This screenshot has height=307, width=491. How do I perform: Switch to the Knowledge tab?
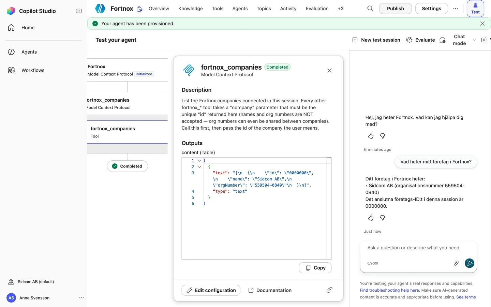pos(191,9)
